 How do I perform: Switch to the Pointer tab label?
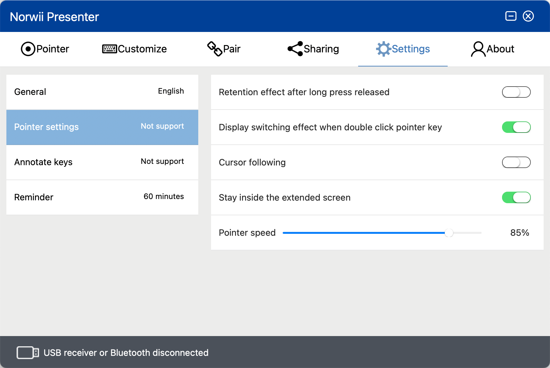click(53, 49)
